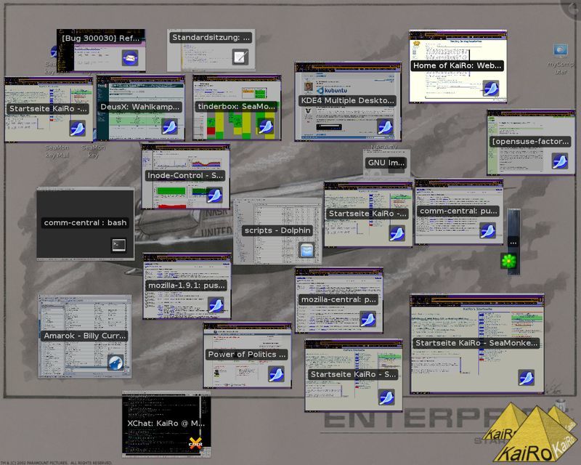Click the SeaMonkey icon on Startseite KaiRo window beside comm-central: pu...

pos(397,233)
